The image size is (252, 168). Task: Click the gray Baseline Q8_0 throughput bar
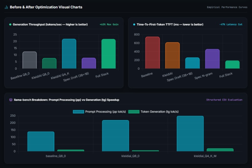(x=30, y=60)
